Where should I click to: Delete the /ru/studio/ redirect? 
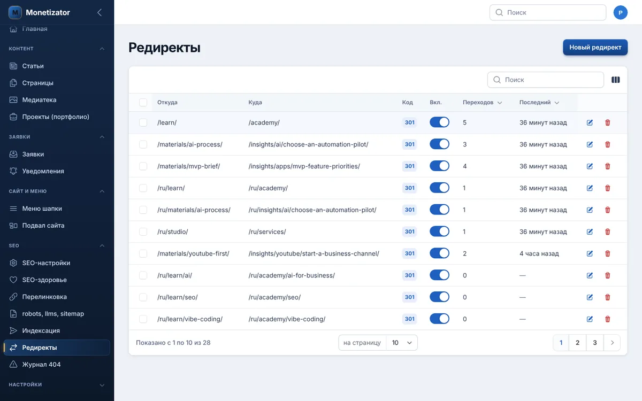point(607,232)
